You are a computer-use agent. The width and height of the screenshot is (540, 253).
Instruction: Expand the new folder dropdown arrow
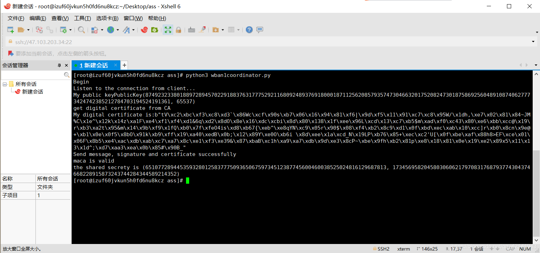(x=223, y=30)
